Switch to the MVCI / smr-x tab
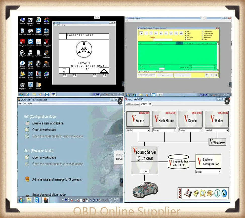The width and height of the screenshot is (245, 218). (x=133, y=104)
